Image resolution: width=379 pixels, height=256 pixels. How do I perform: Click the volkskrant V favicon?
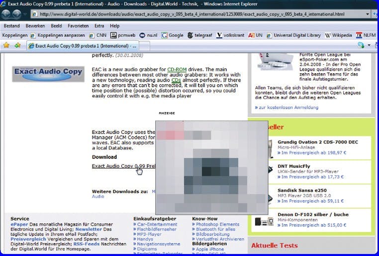219,35
